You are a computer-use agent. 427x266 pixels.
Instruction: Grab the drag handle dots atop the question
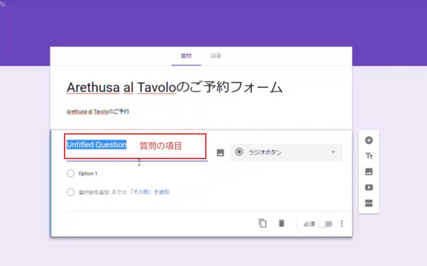[201, 136]
